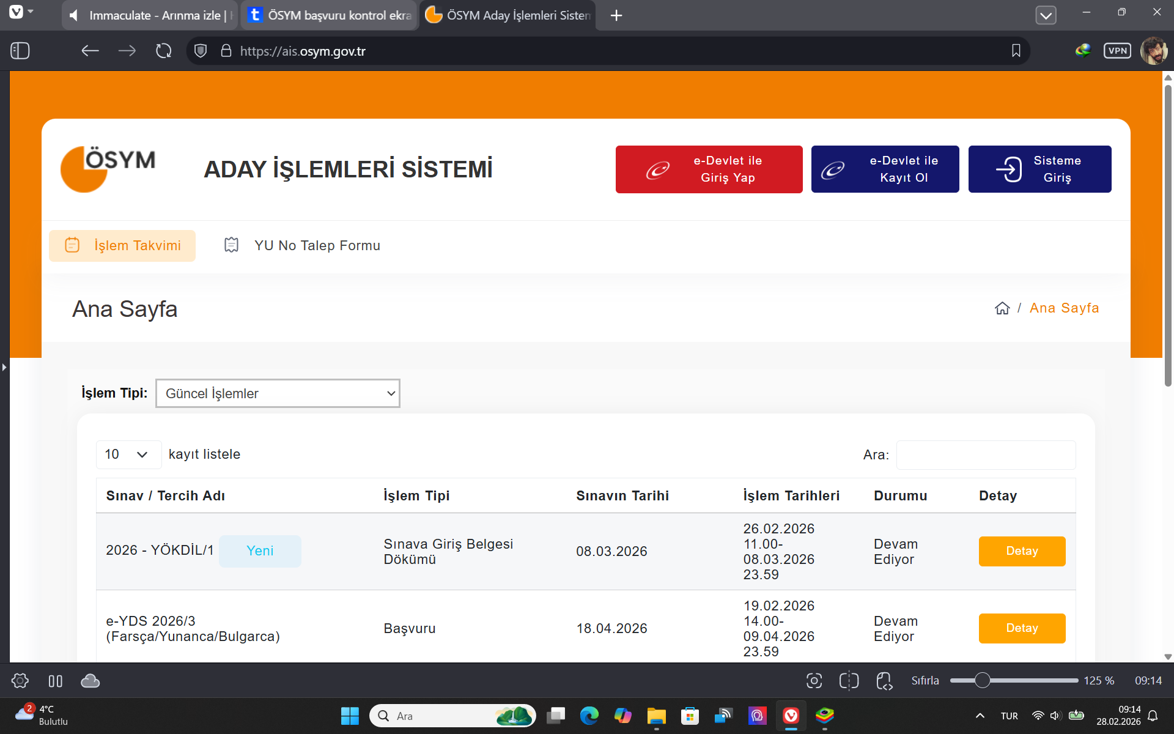Sort by Durumu column header
The height and width of the screenshot is (734, 1174).
(900, 495)
